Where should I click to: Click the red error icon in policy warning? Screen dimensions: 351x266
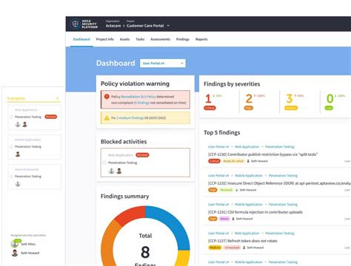107,97
